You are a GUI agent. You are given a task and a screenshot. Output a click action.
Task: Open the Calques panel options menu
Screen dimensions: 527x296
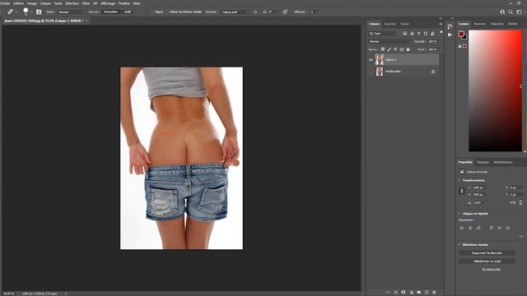441,24
